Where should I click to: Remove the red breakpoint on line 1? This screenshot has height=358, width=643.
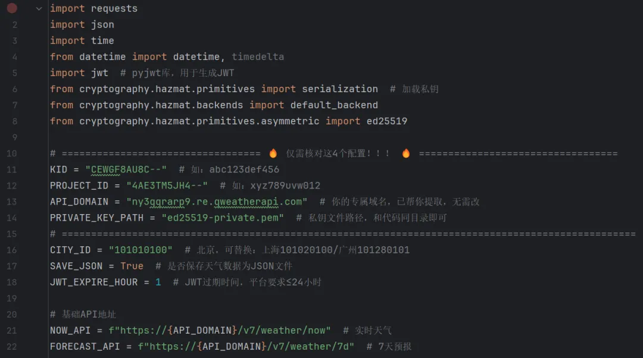(x=12, y=8)
